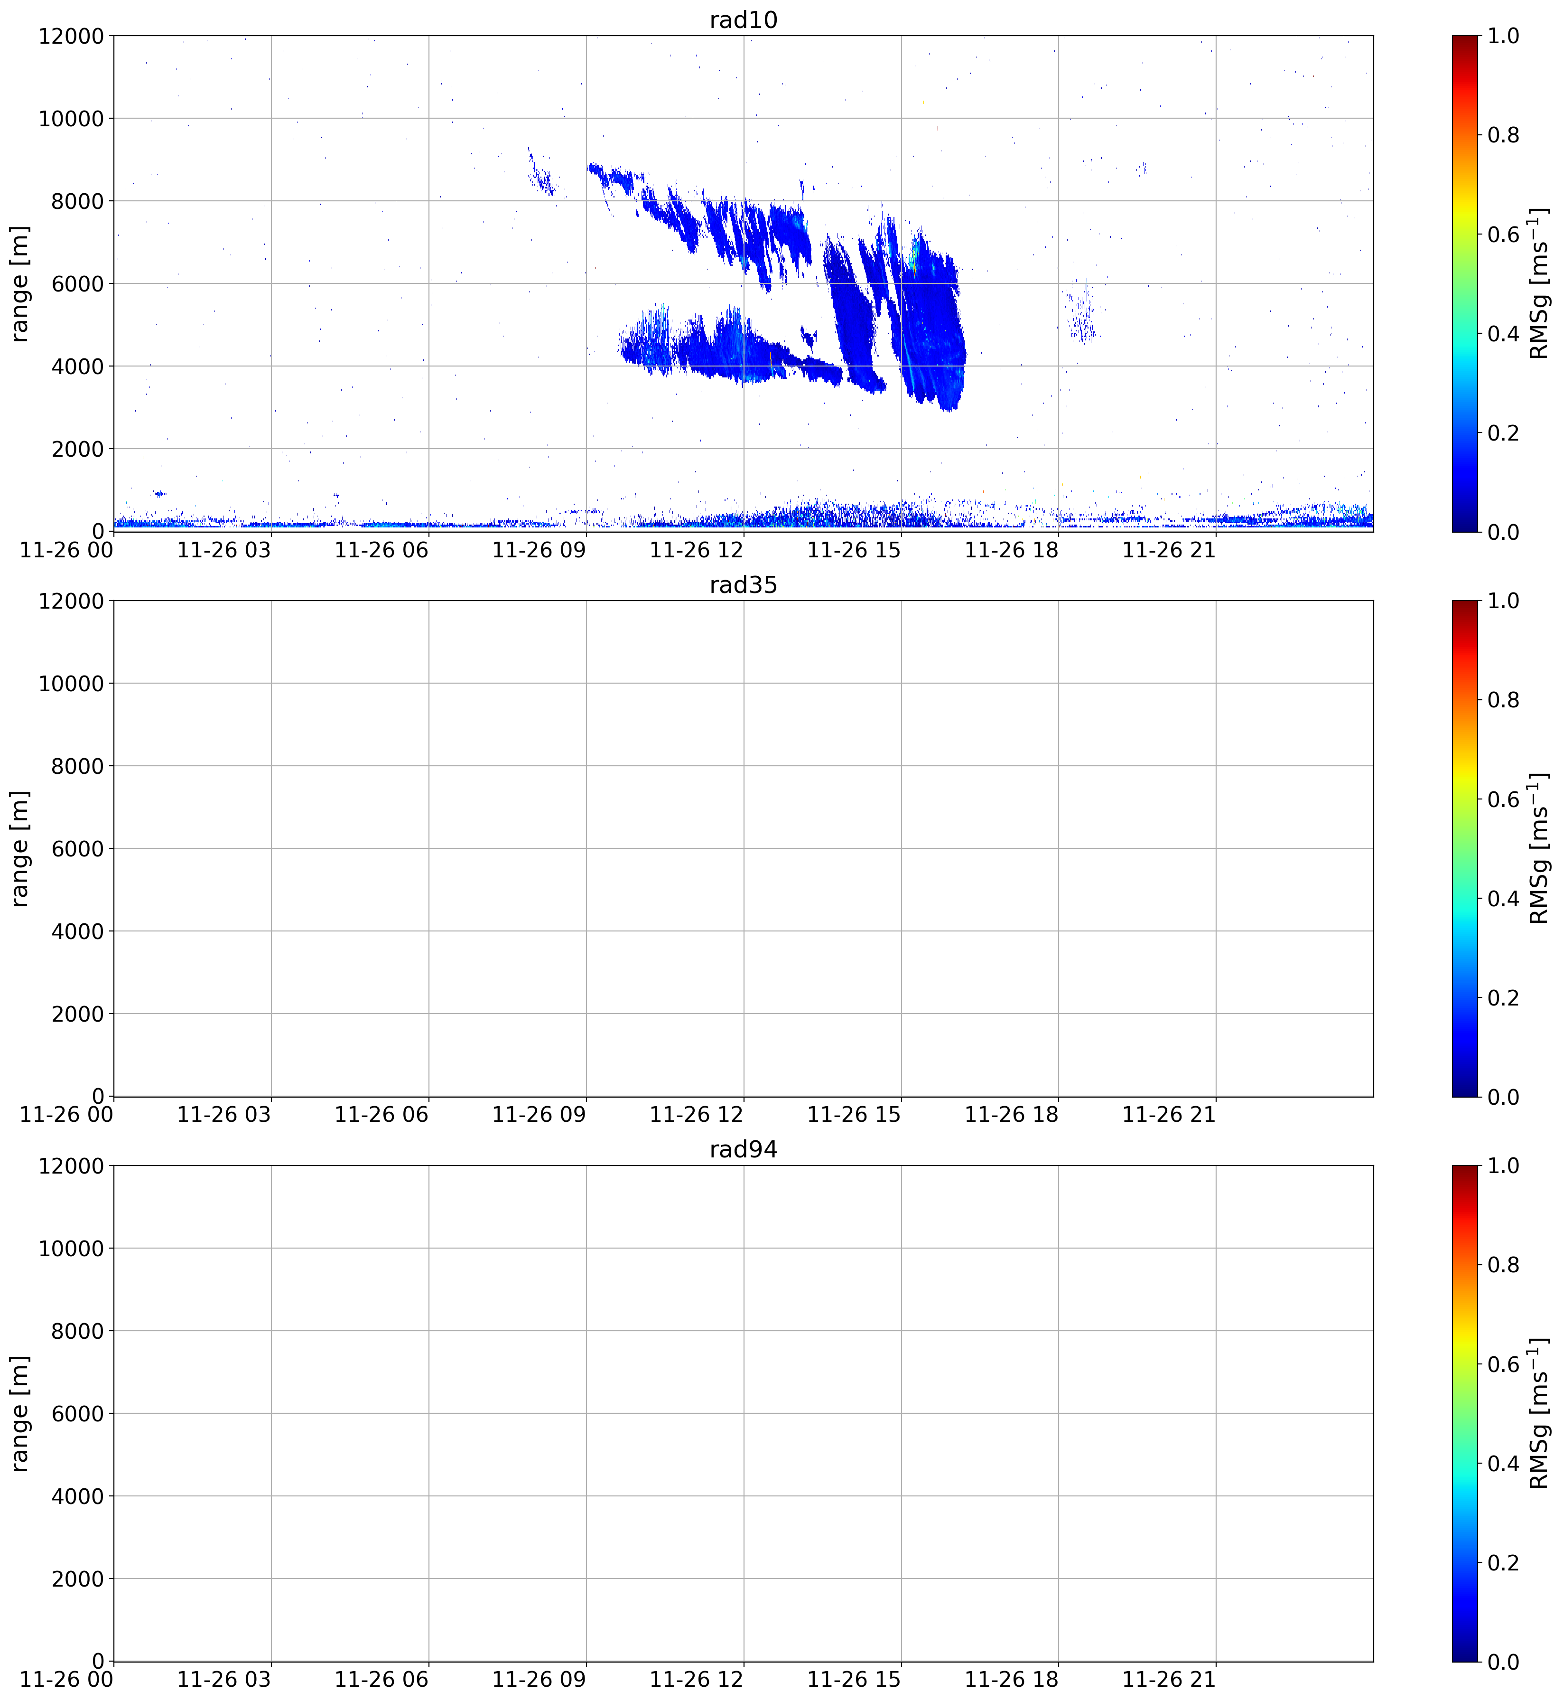Click the 4000 y-tick label on rad10
1563x1701 pixels.
tap(77, 367)
